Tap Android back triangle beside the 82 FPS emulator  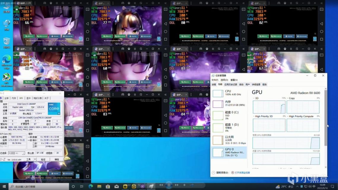point(322,24)
